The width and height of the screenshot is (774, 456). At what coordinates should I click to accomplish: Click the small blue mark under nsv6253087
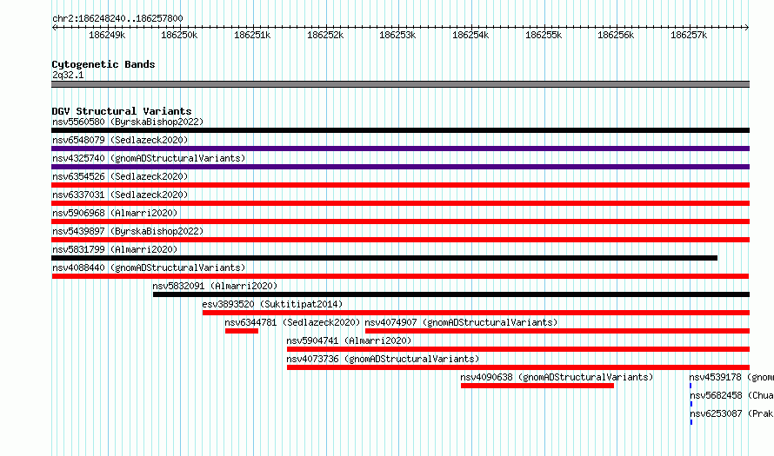click(691, 422)
